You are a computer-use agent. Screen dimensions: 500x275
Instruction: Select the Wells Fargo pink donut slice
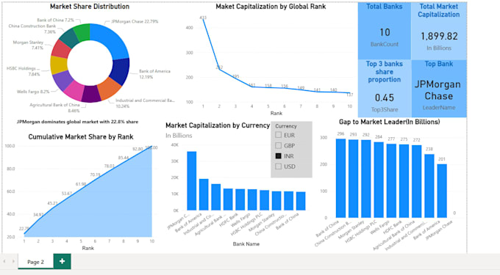(x=74, y=91)
